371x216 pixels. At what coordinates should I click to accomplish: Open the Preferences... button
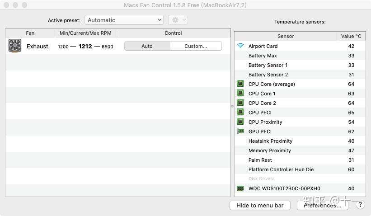point(322,205)
